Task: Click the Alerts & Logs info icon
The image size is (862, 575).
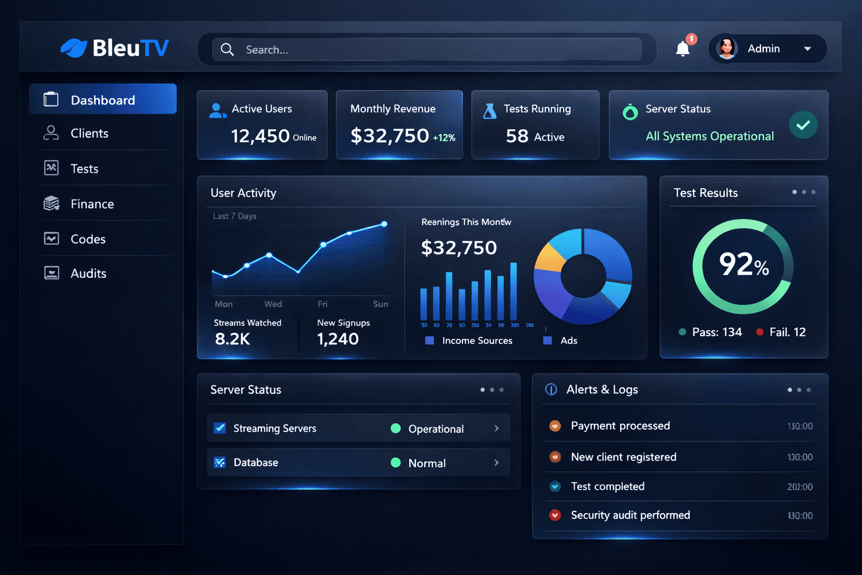Action: (x=551, y=390)
